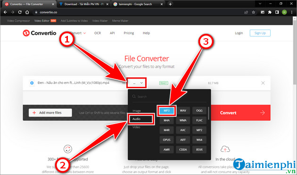Click the format Search field

click(x=169, y=97)
